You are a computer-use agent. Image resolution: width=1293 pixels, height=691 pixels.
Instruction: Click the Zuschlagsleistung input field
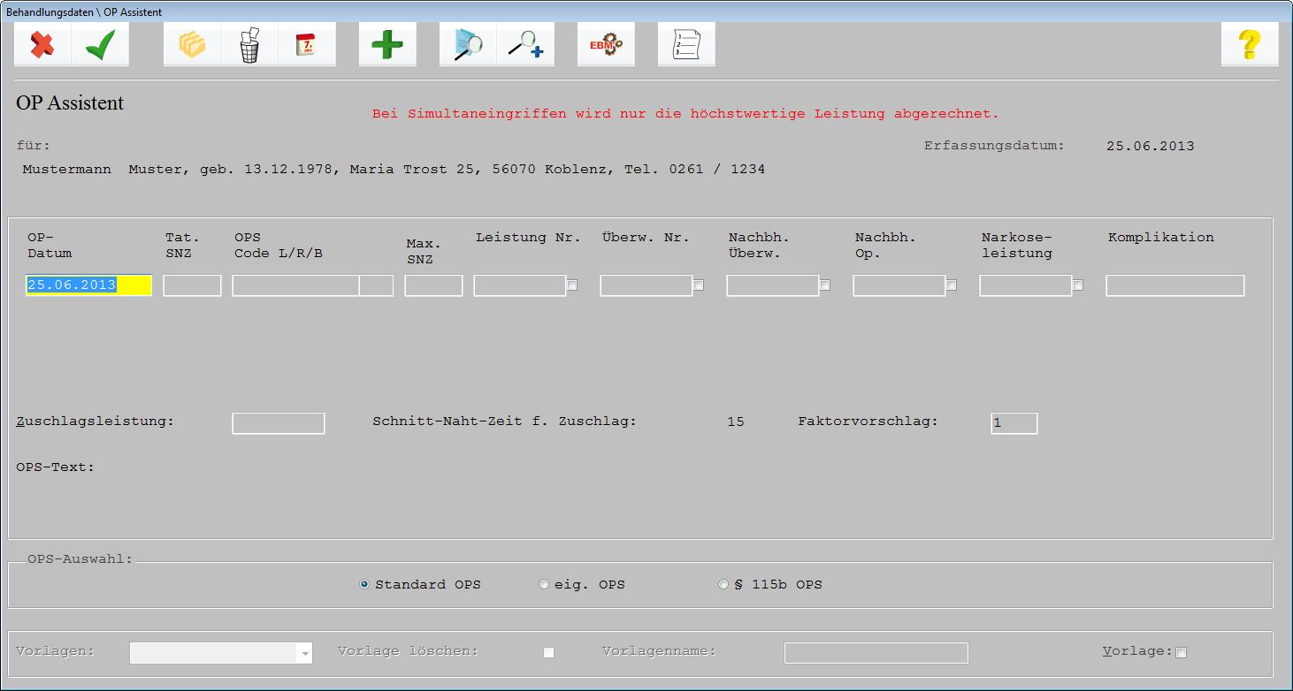coord(279,423)
